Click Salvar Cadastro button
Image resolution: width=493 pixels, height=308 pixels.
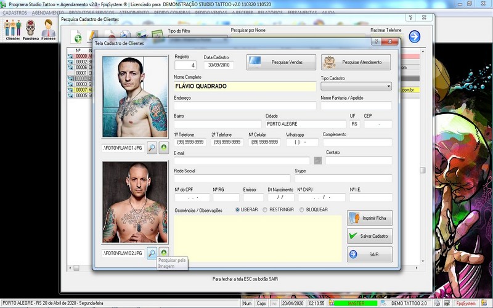pos(370,236)
